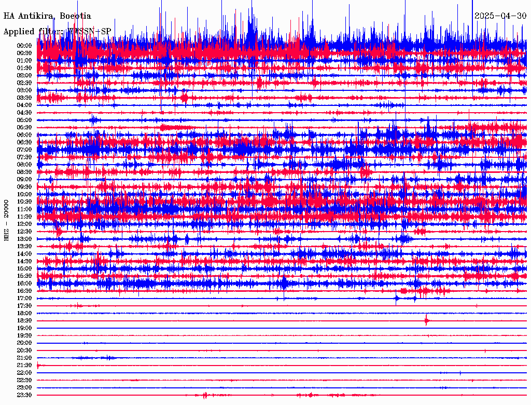Select the 21:00 time label
This screenshot has height=405, width=531.
coord(24,358)
